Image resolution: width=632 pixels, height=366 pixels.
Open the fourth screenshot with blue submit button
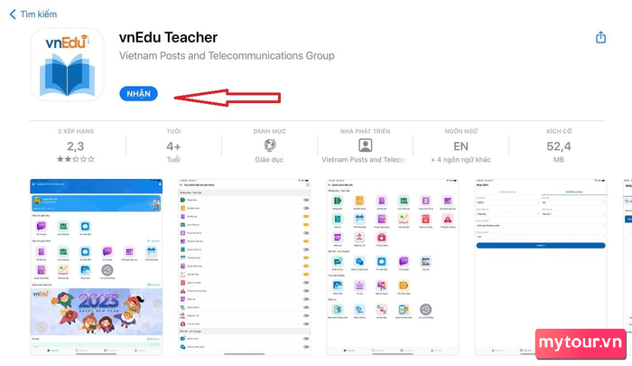click(541, 267)
